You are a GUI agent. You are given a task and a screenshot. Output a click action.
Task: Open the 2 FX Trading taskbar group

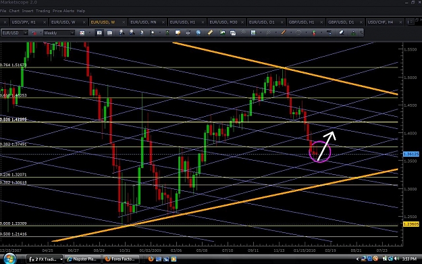coord(45,259)
